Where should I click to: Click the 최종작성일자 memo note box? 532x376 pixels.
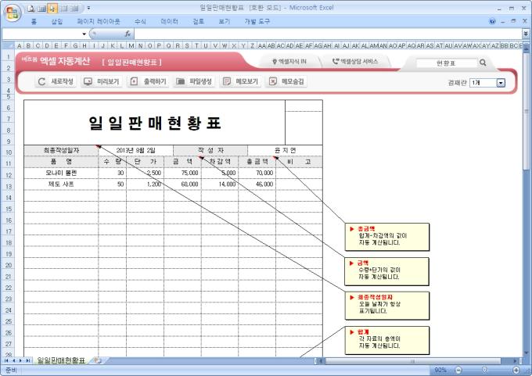pyautogui.click(x=387, y=306)
